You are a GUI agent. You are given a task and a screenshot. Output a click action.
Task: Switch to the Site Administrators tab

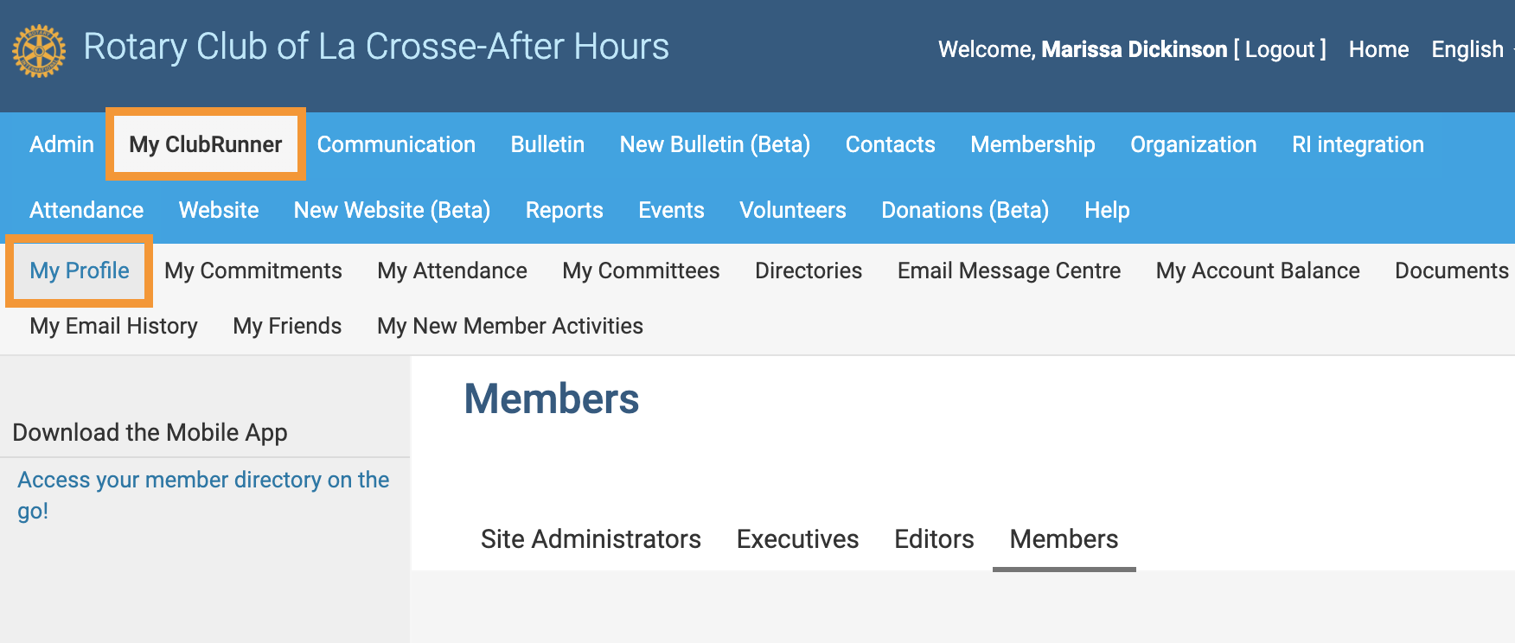coord(591,539)
